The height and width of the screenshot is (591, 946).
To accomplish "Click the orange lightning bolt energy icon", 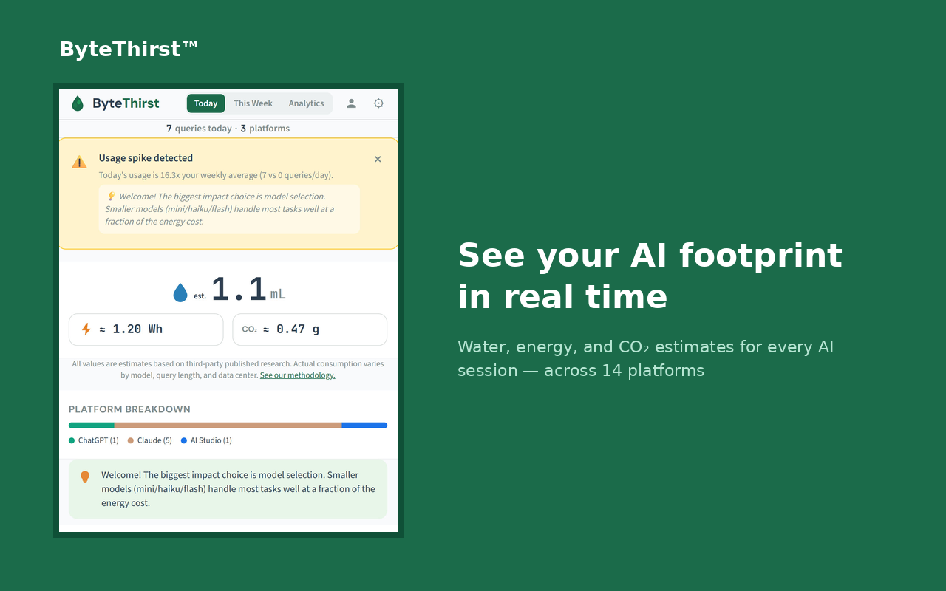I will coord(86,329).
